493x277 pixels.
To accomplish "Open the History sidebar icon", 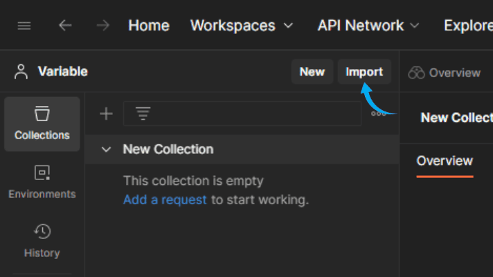I will coord(42,241).
